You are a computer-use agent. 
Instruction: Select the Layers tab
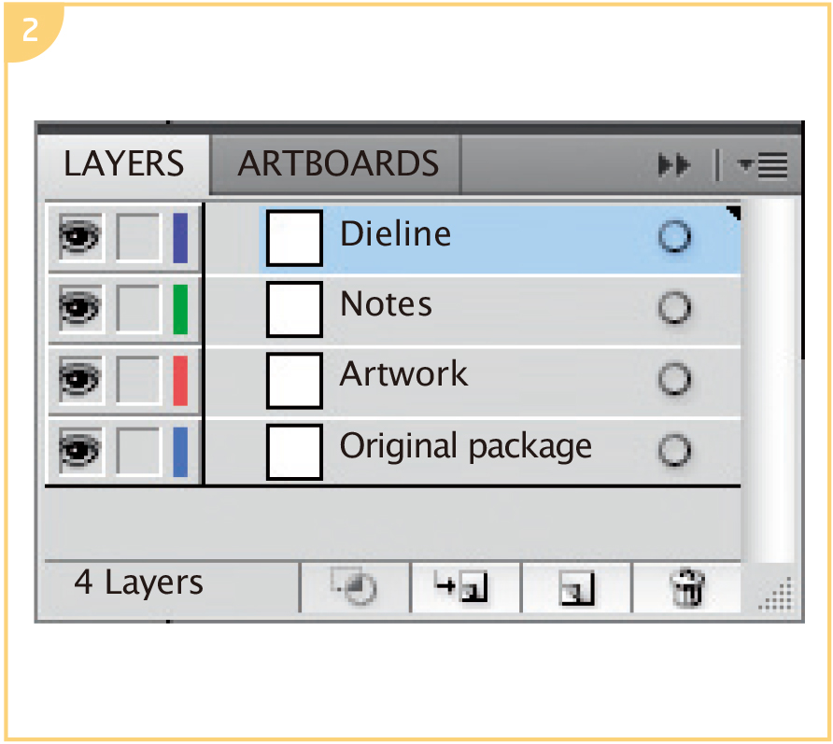[x=123, y=164]
